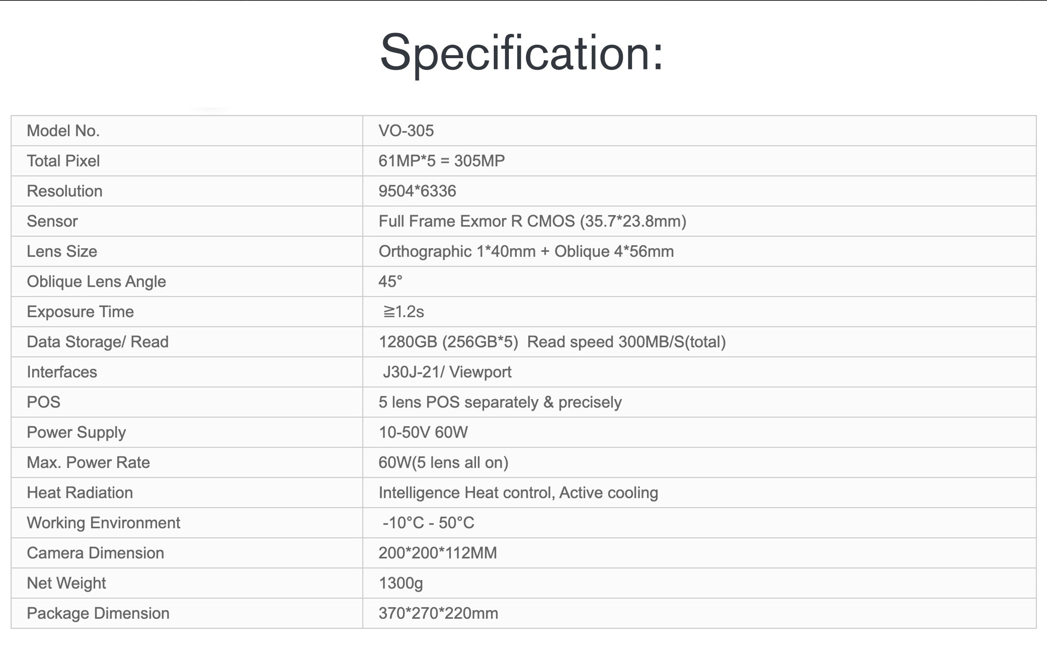
Task: Click the VO-305 model value
Action: [x=406, y=131]
